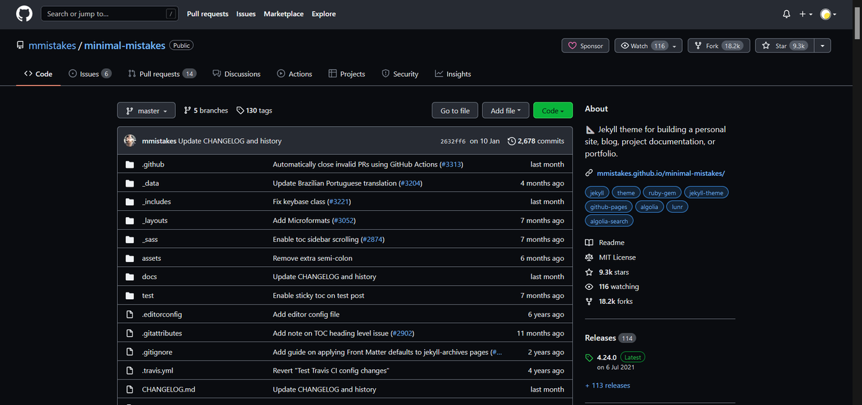
Task: Click the .github folder icon
Action: (130, 164)
